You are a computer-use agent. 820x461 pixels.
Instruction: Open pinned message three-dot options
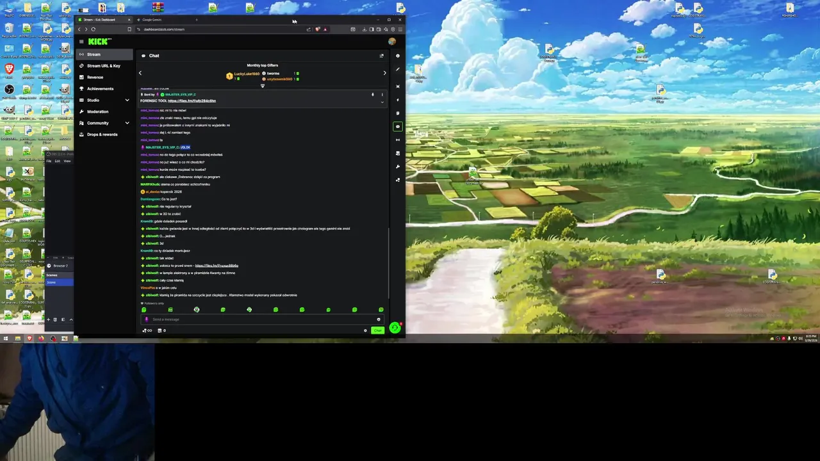[x=382, y=95]
